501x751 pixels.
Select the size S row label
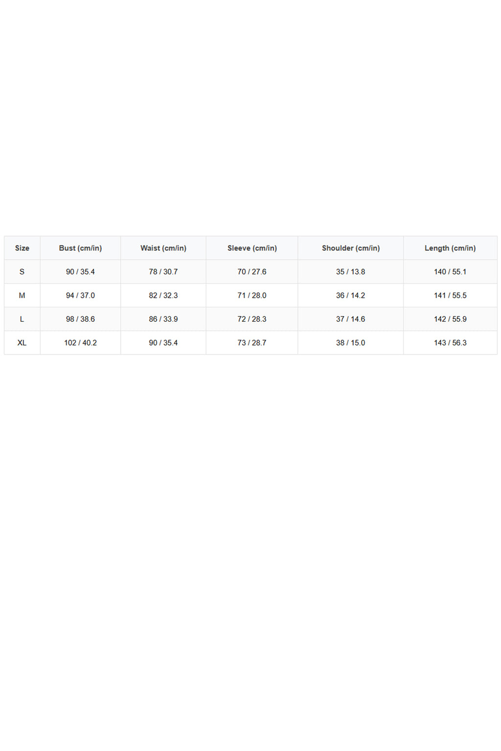(x=22, y=272)
